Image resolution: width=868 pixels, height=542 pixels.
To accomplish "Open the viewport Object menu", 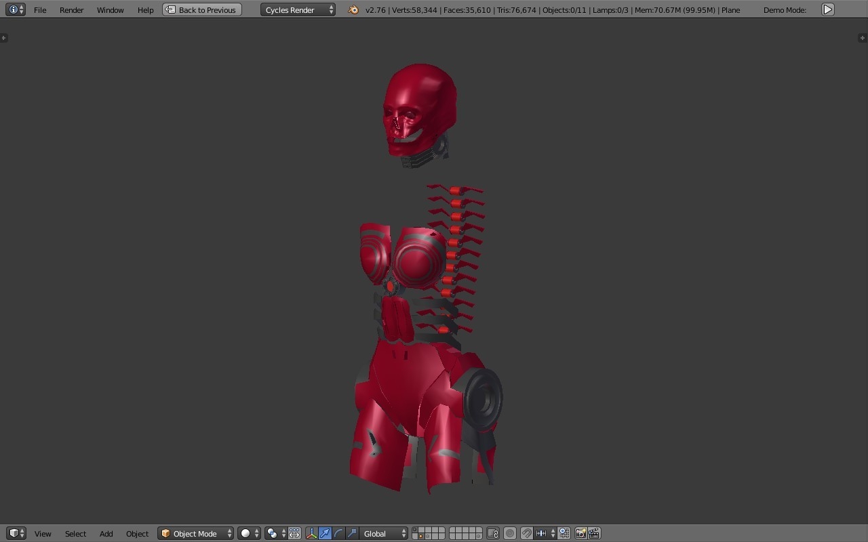I will pos(137,533).
